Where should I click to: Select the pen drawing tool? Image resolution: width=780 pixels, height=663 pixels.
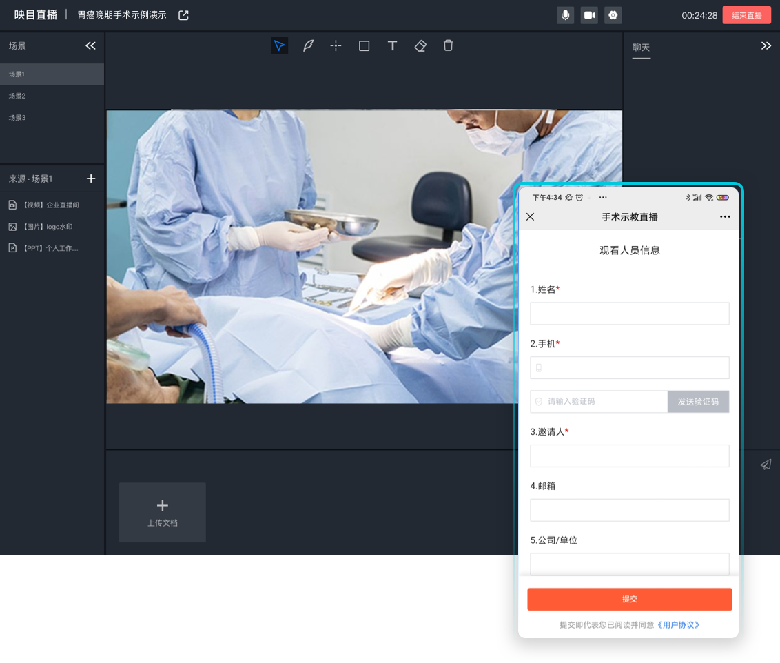tap(309, 46)
